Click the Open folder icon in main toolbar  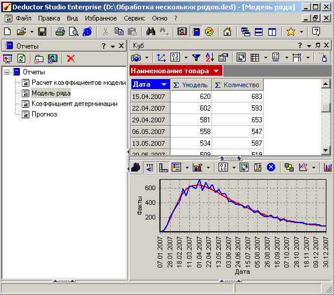tap(22, 32)
